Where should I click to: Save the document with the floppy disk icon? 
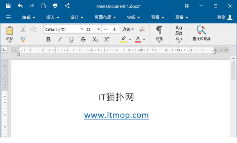[8, 6]
